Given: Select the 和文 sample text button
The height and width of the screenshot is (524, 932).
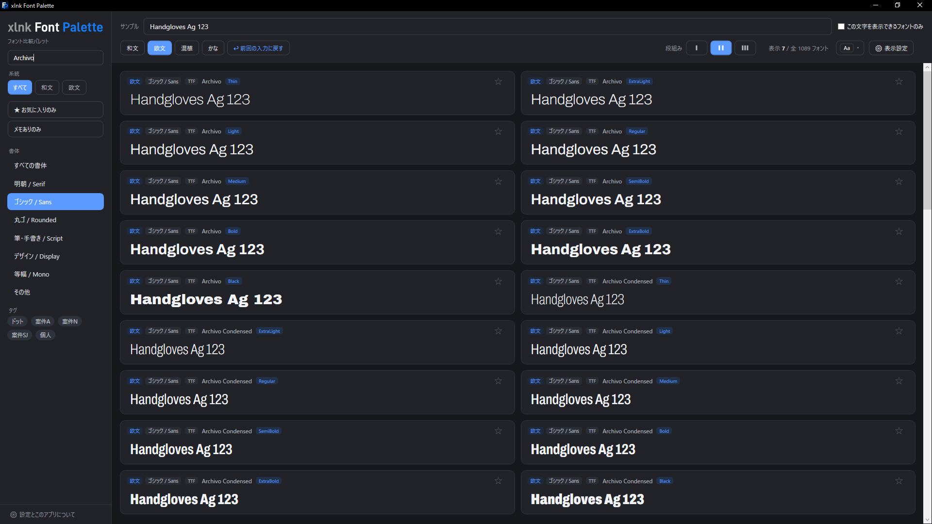Looking at the screenshot, I should coord(133,48).
